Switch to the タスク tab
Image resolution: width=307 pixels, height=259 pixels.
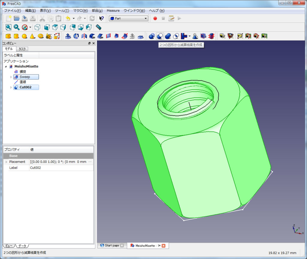pos(22,49)
